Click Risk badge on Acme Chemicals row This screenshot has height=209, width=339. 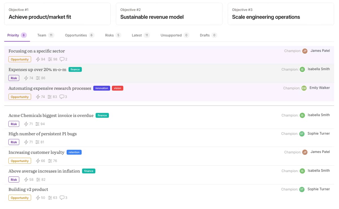[x=14, y=124]
